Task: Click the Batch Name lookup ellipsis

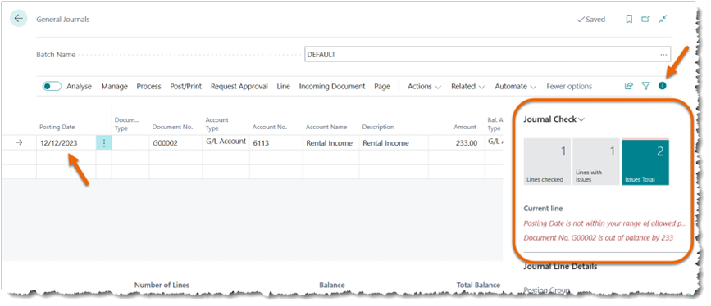Action: pyautogui.click(x=663, y=54)
